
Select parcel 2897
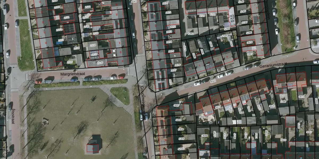250,54
